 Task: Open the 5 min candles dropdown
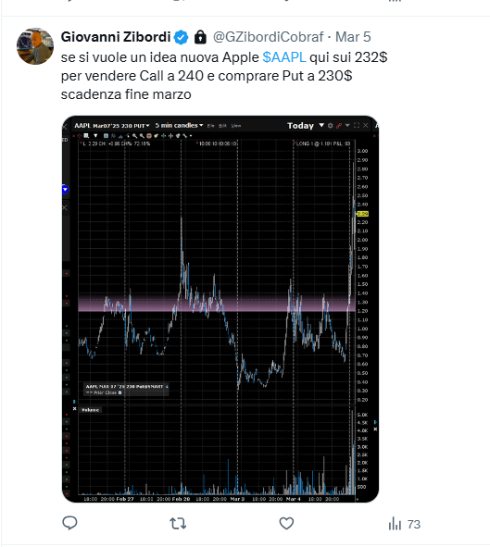[179, 125]
